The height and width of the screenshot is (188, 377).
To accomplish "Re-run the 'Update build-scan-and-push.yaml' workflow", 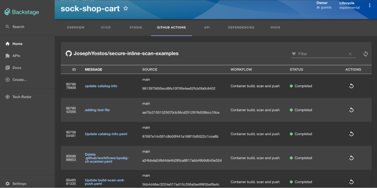I will coord(351,182).
